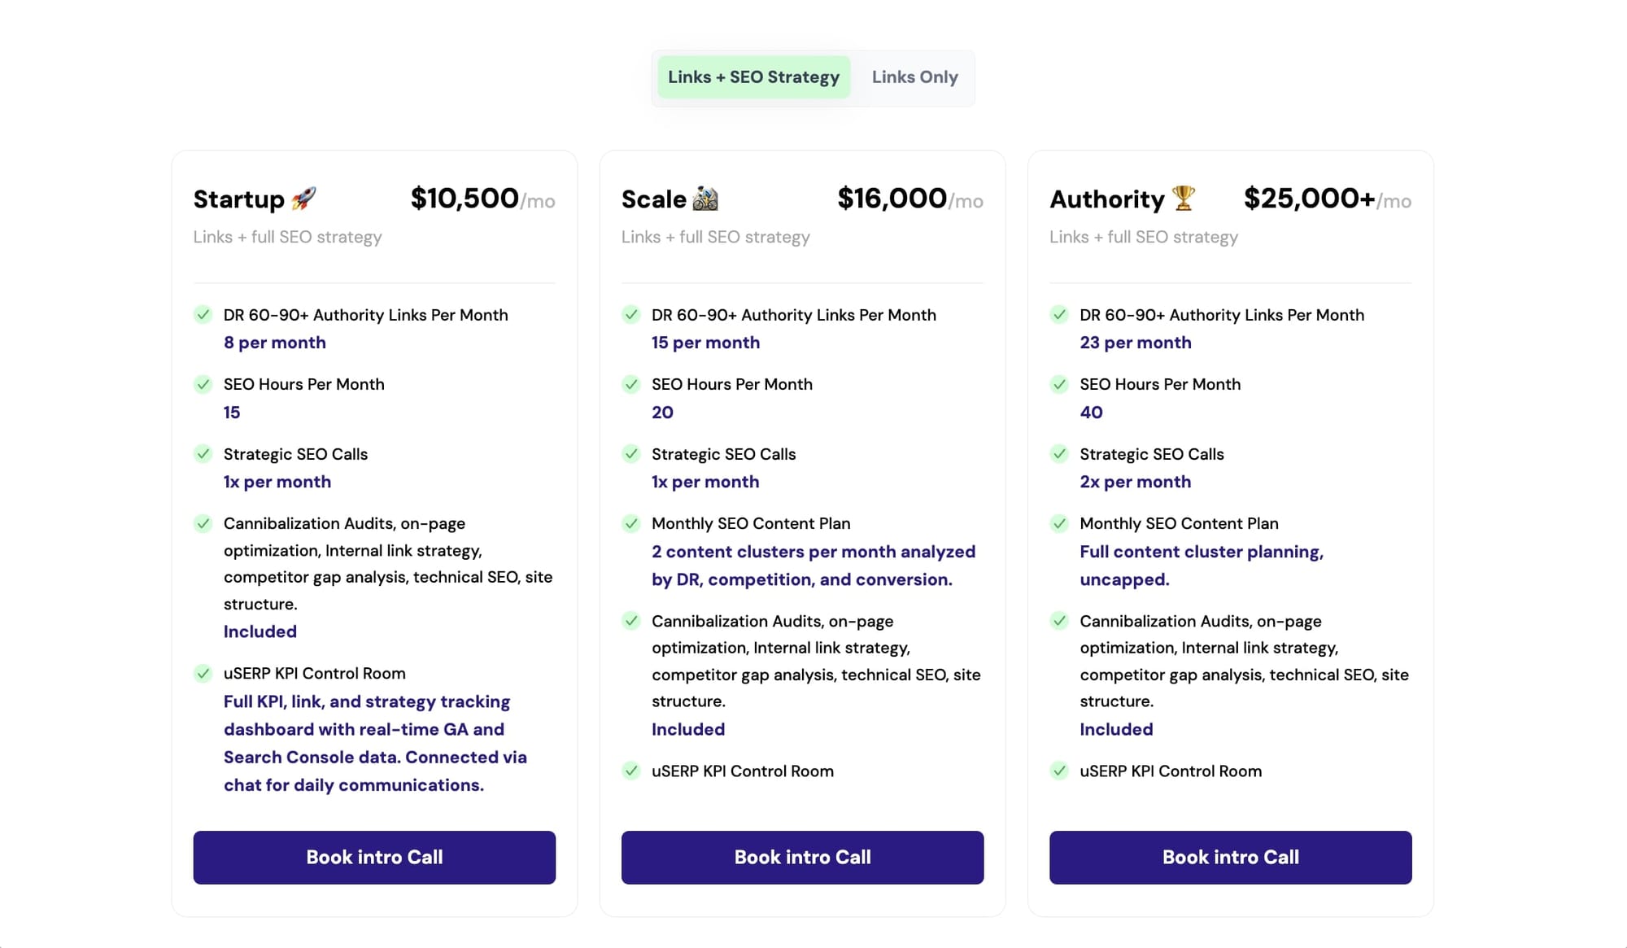Book intro Call for the Startup plan
This screenshot has height=948, width=1627.
click(x=374, y=857)
